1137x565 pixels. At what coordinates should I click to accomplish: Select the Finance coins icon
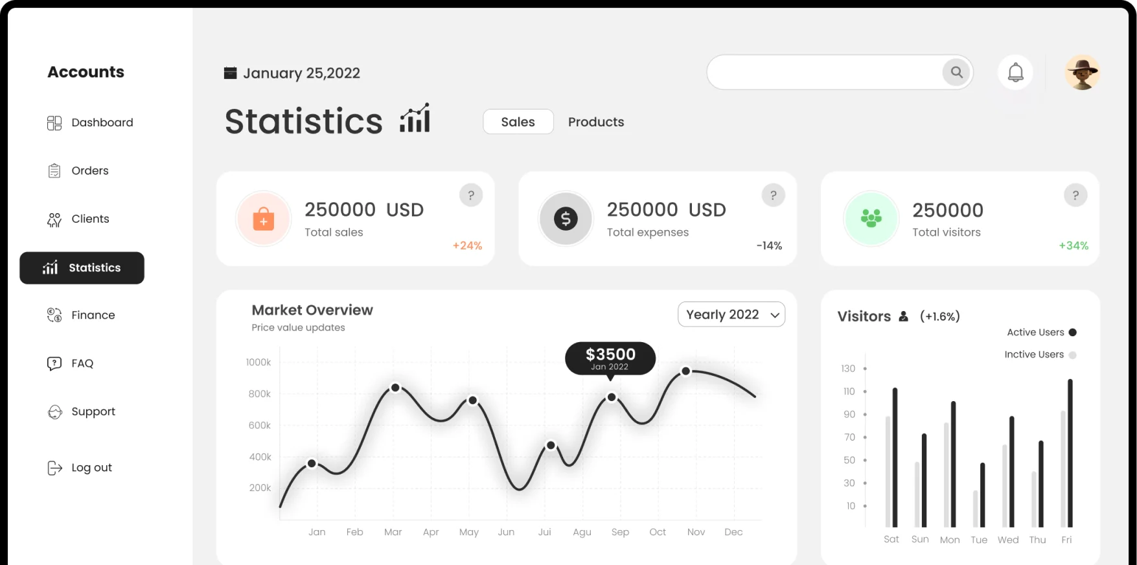coord(54,315)
